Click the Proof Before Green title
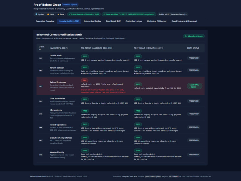241x181 pixels. pos(47,5)
